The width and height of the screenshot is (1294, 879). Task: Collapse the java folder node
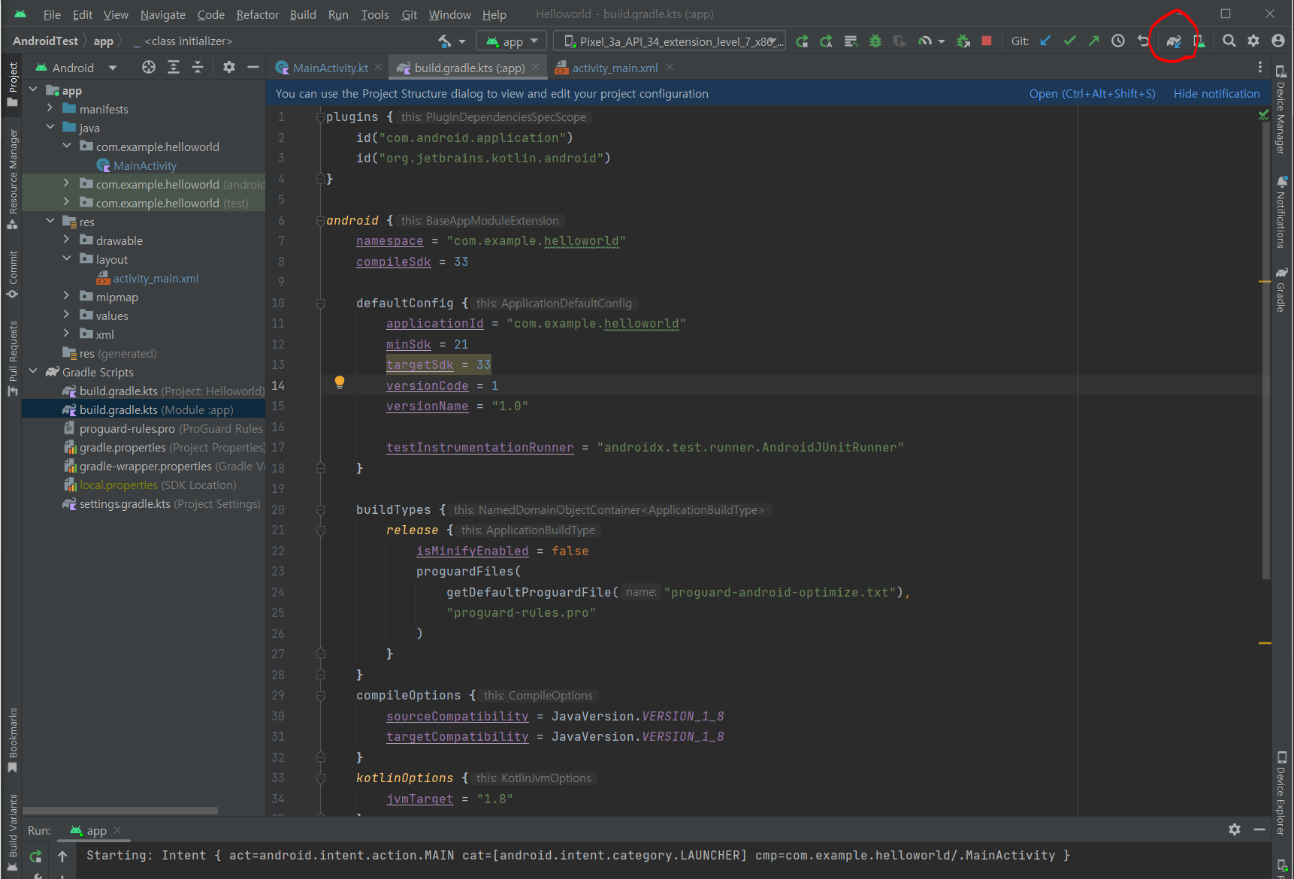(x=50, y=128)
